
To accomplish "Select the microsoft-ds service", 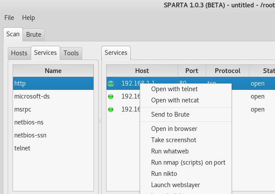I will (53, 96).
